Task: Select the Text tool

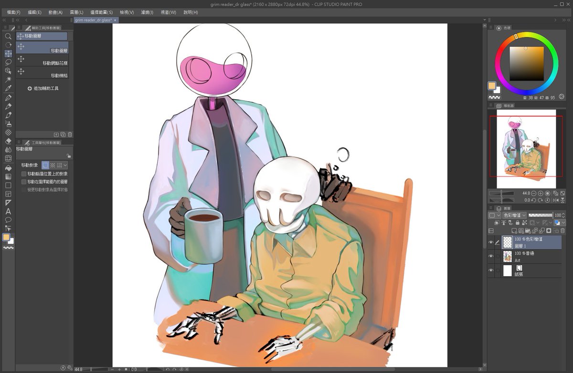Action: click(x=8, y=211)
